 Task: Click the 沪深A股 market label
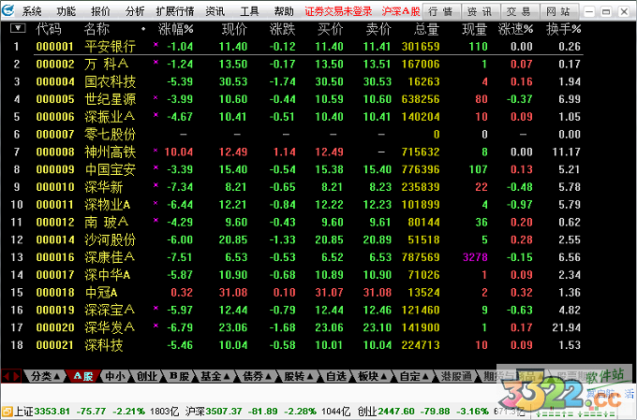[x=401, y=11]
